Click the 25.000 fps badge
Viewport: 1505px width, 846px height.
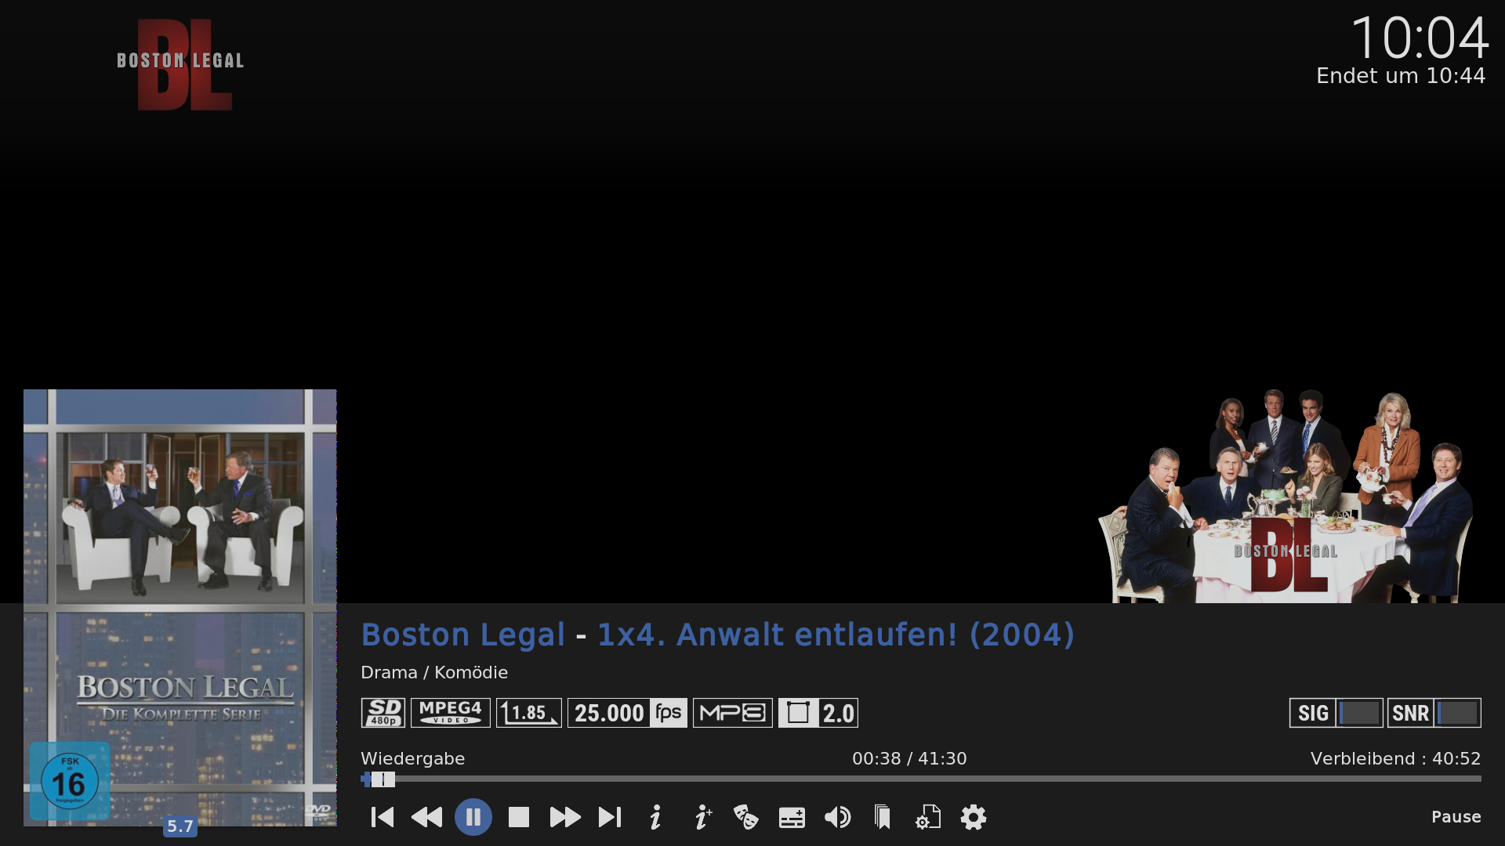[627, 713]
